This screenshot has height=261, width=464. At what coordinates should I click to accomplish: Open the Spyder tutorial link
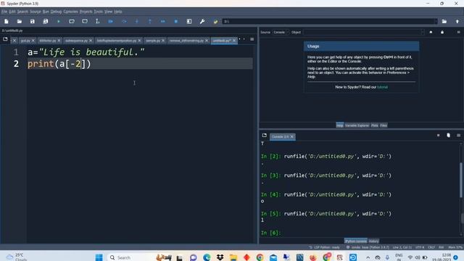click(x=382, y=87)
